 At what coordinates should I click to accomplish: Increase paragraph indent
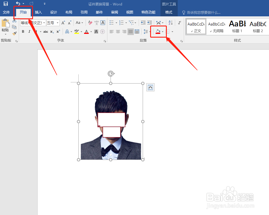(150, 23)
